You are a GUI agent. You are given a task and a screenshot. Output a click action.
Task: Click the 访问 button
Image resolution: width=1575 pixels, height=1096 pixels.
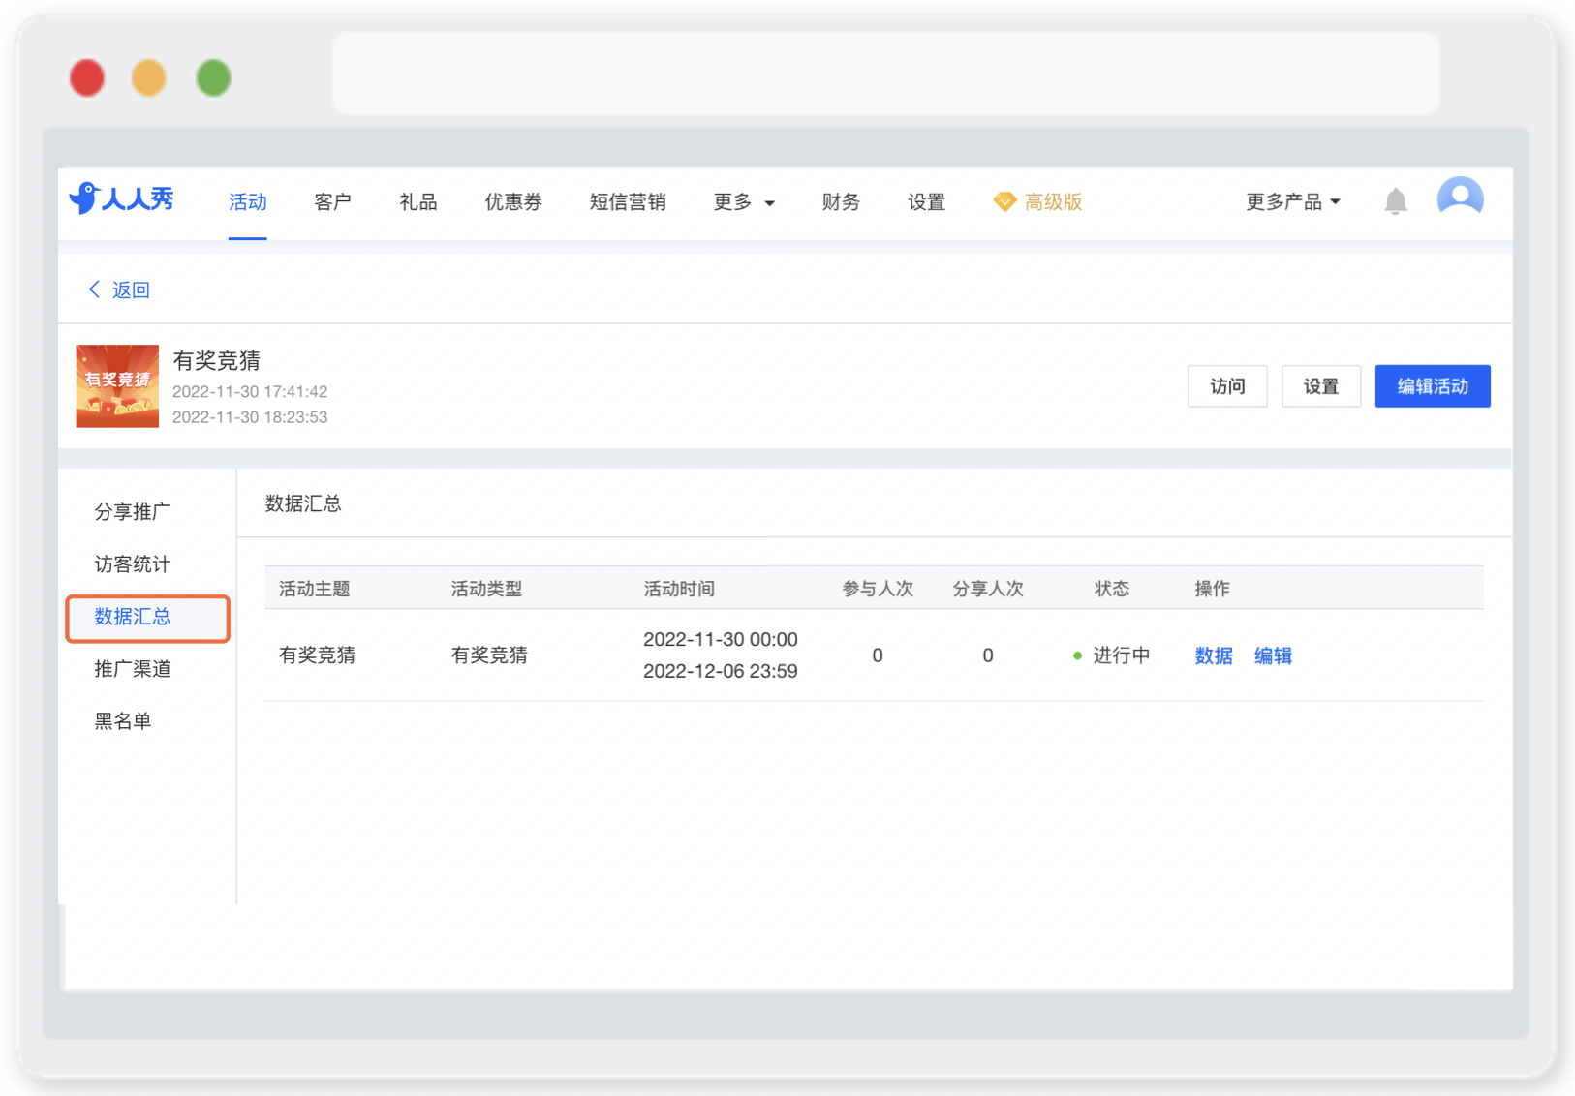click(x=1227, y=386)
